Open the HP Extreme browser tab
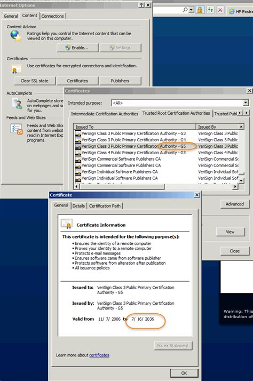The image size is (253, 381). [241, 11]
